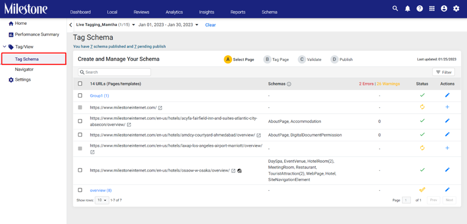Check the laxap-los-angeles row checkbox
The image size is (467, 224).
point(80,149)
